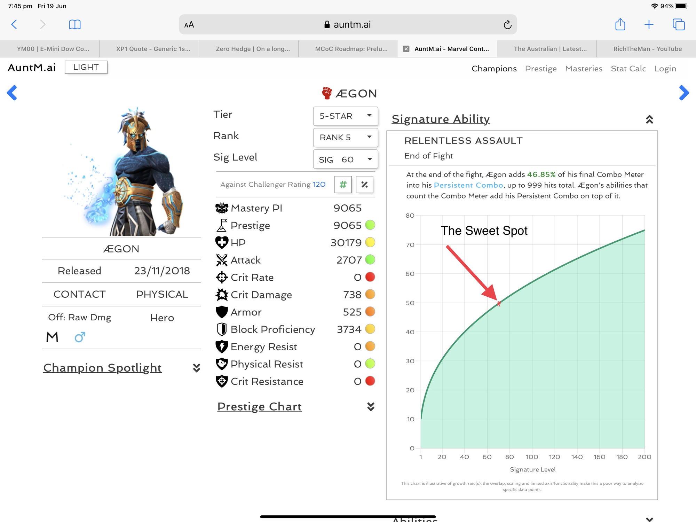Go to previous champion with left arrow

click(12, 93)
